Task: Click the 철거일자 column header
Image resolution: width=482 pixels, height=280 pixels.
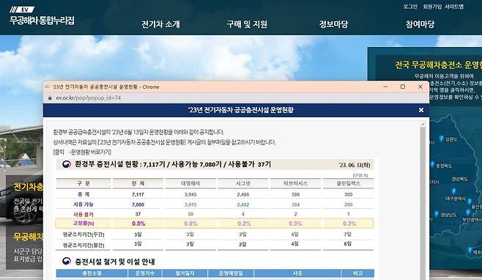Action: [185, 273]
